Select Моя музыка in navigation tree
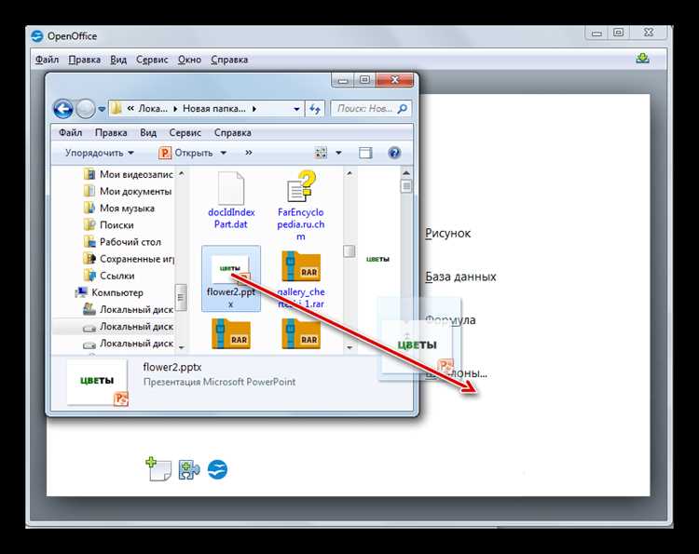This screenshot has height=554, width=699. click(x=119, y=209)
